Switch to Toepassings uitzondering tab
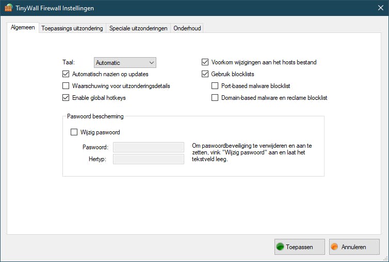The height and width of the screenshot is (262, 389). tap(72, 28)
